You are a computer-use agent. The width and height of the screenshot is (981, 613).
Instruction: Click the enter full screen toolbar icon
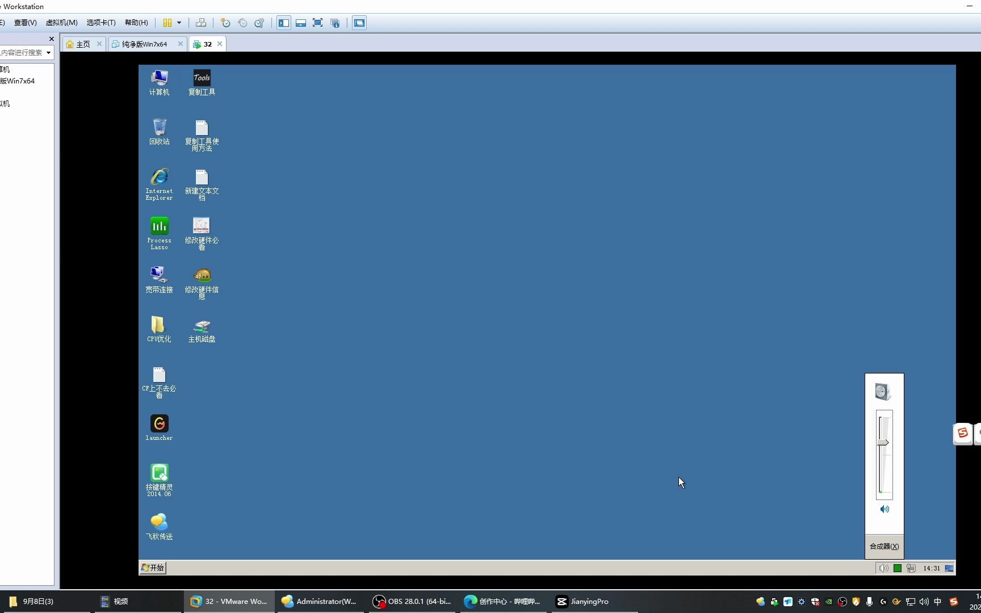point(318,23)
